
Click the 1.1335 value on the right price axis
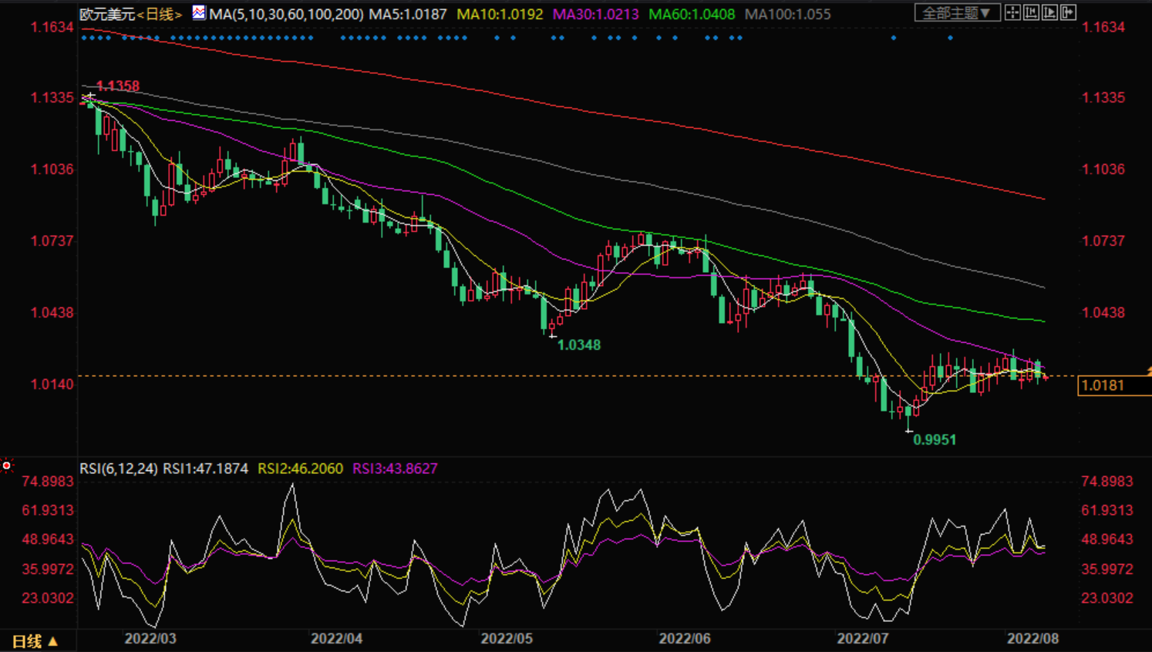(1103, 98)
